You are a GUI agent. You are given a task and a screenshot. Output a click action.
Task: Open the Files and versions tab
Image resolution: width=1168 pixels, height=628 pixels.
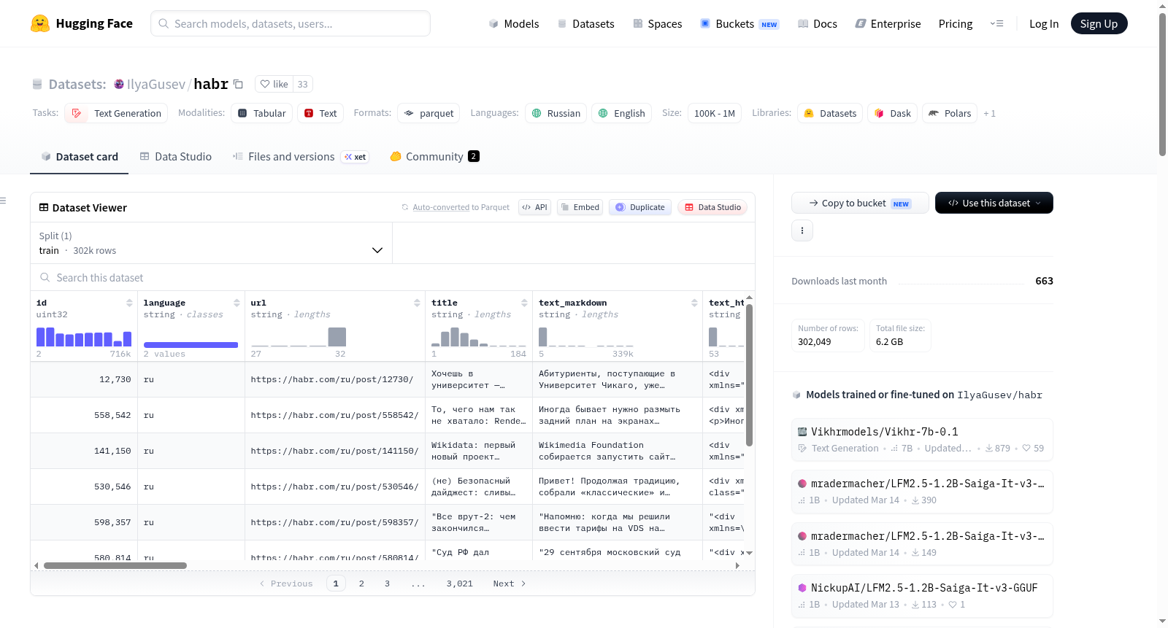[x=300, y=156]
